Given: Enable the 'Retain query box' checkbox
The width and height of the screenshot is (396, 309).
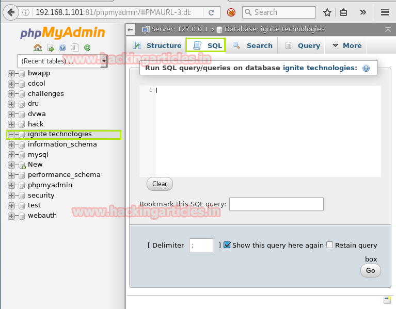Looking at the screenshot, I should (x=329, y=245).
